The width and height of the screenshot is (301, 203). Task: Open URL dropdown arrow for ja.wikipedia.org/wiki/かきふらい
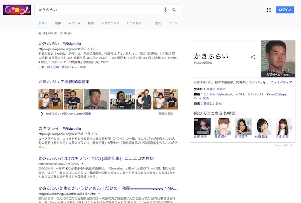coord(97,49)
